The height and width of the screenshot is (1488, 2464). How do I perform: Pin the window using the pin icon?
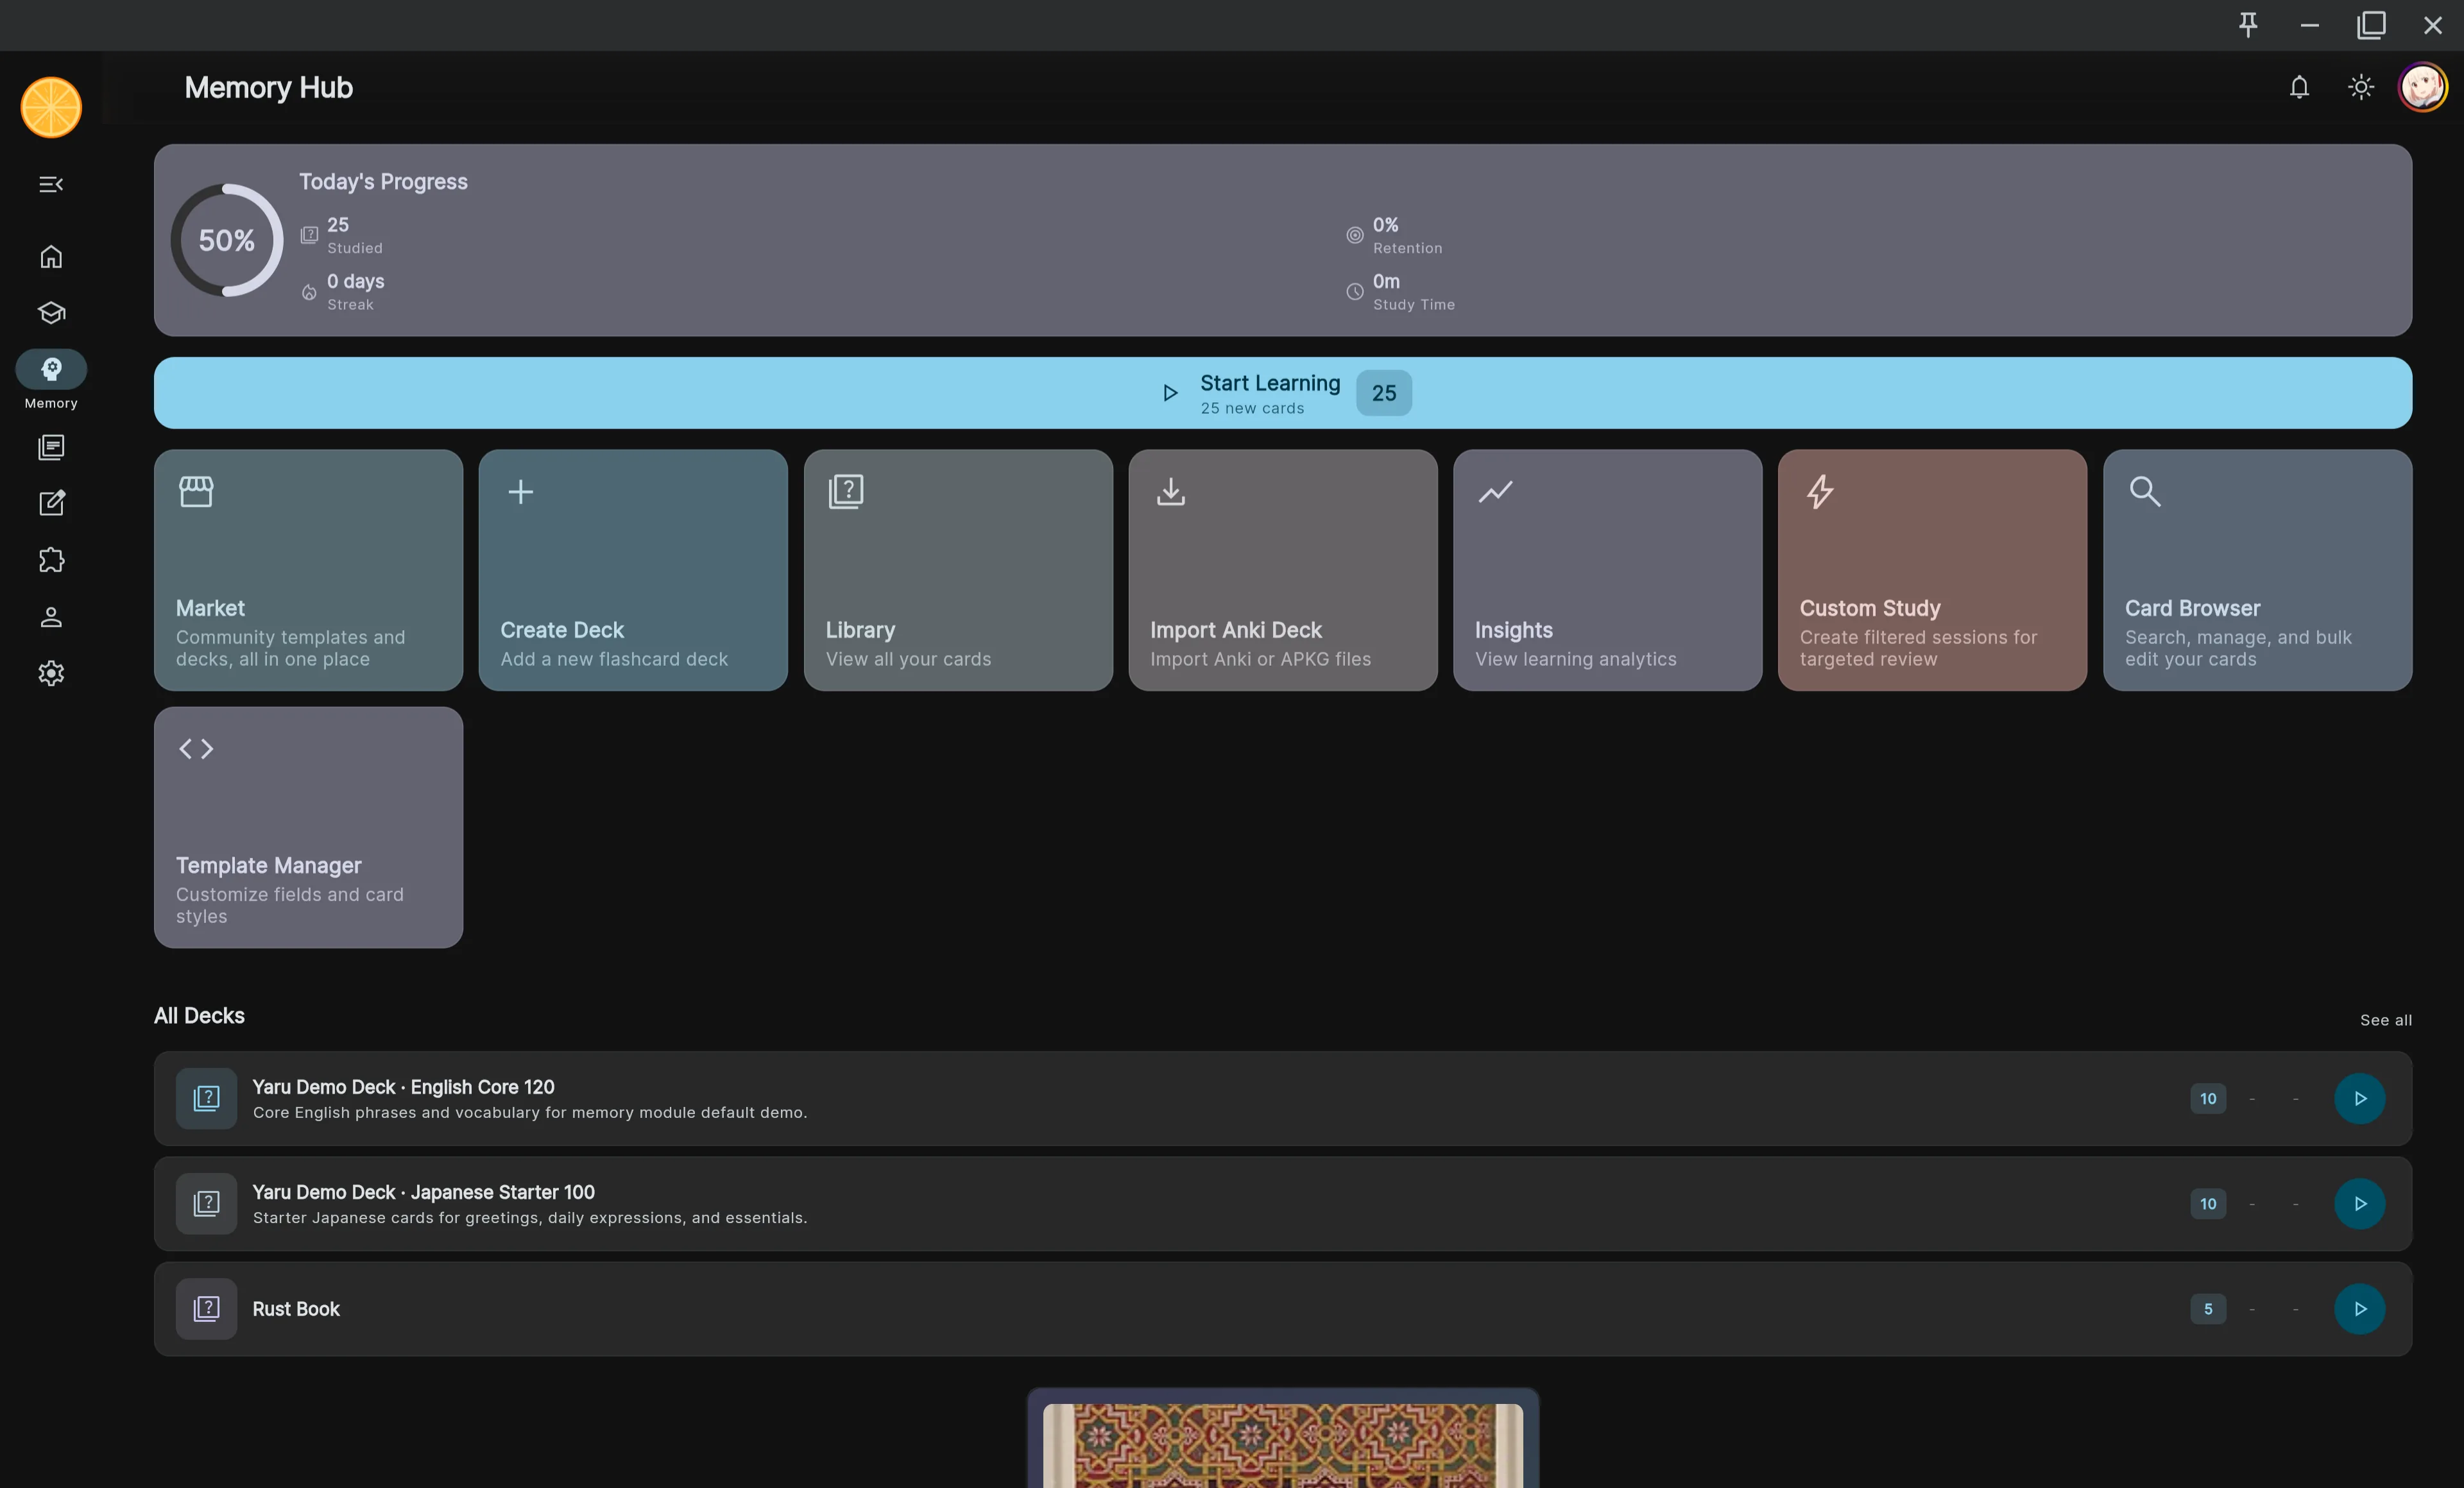2247,25
